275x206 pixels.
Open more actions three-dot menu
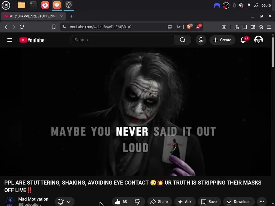coord(262,202)
